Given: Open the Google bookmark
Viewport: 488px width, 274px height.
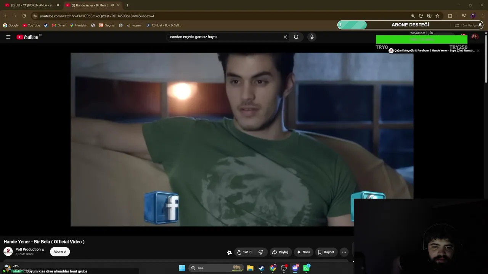Looking at the screenshot, I should click(x=11, y=25).
